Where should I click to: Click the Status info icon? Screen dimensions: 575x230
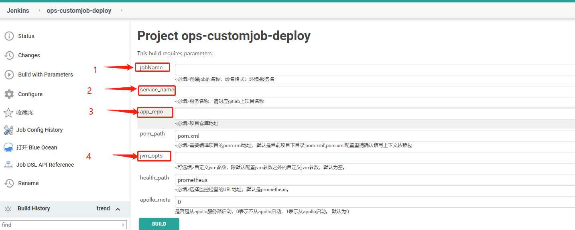[x=9, y=36]
